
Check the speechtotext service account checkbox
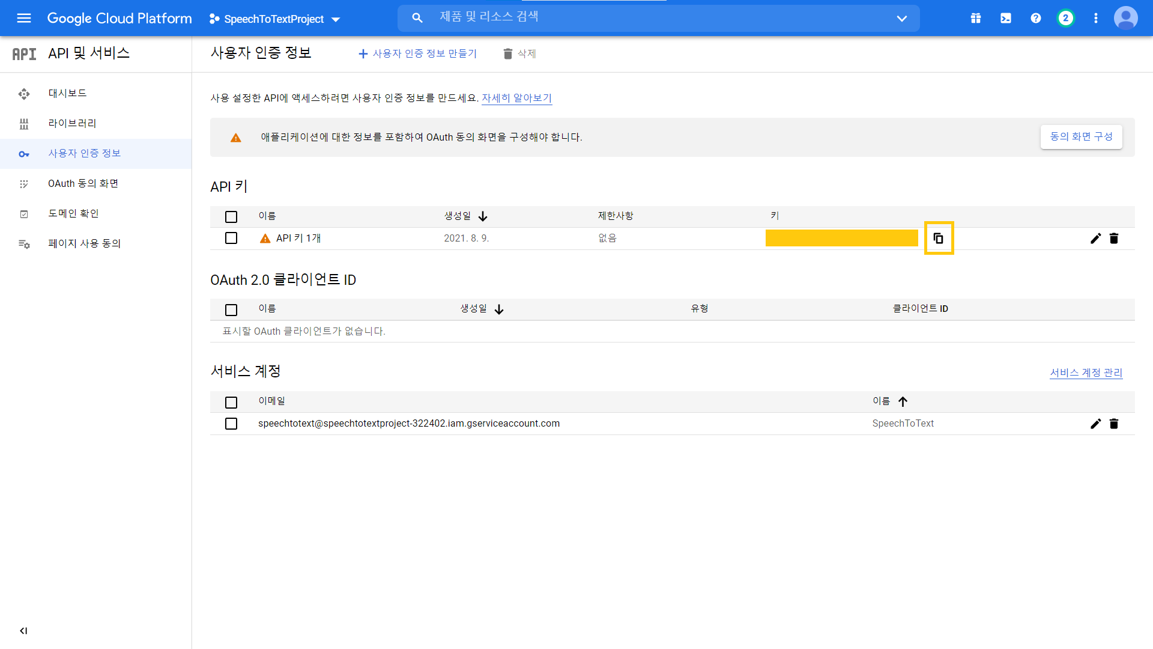231,424
